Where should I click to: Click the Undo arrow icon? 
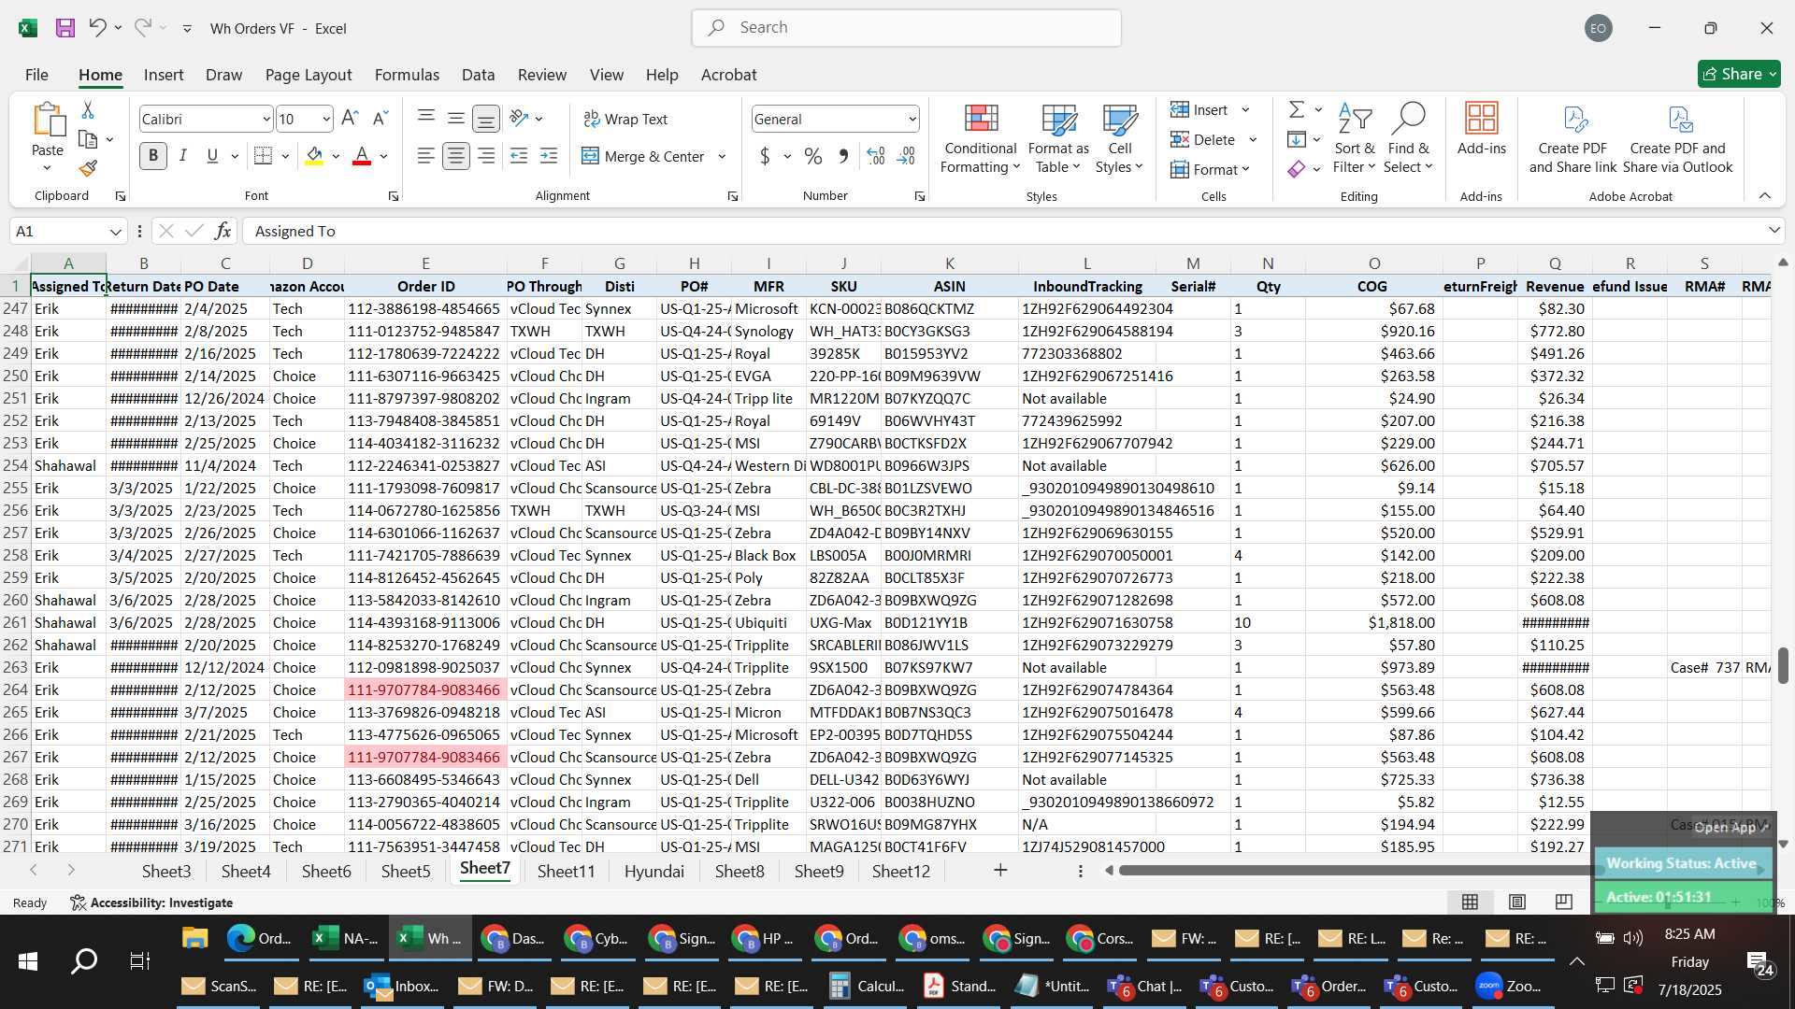pyautogui.click(x=97, y=28)
